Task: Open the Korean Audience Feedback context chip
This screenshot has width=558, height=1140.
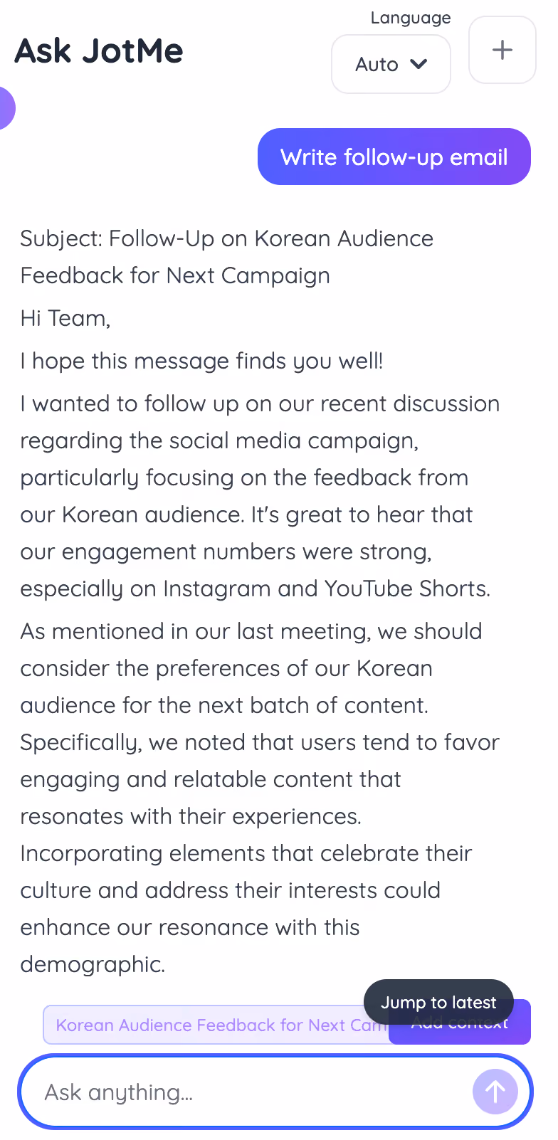Action: point(216,1025)
